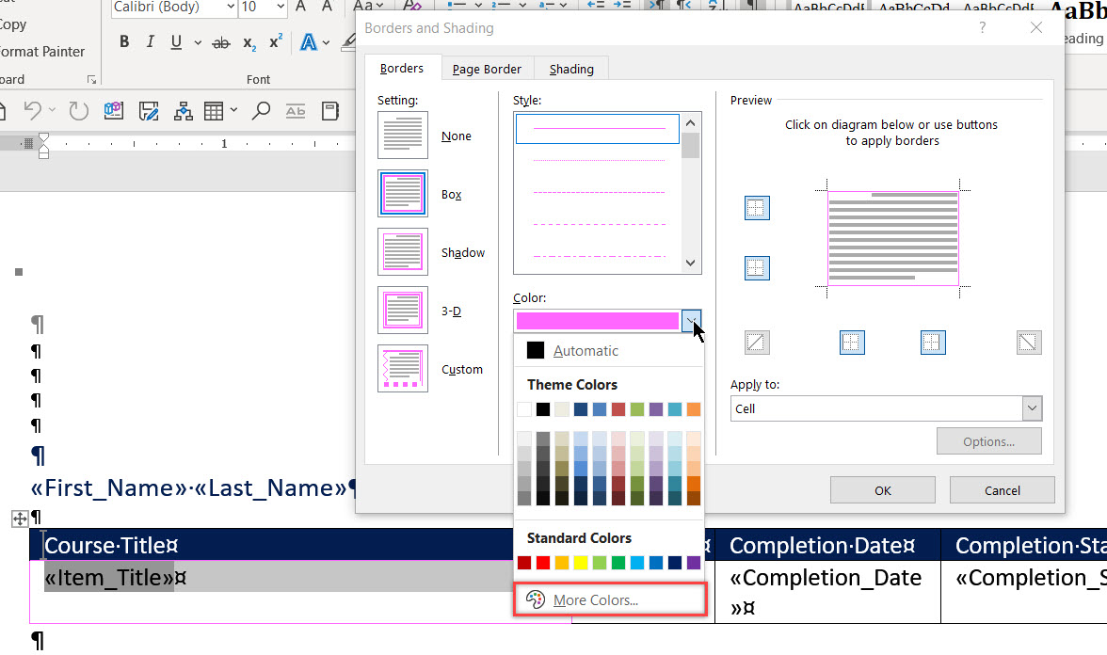1107x655 pixels.
Task: Open the Apply to Cell dropdown
Action: [1032, 408]
